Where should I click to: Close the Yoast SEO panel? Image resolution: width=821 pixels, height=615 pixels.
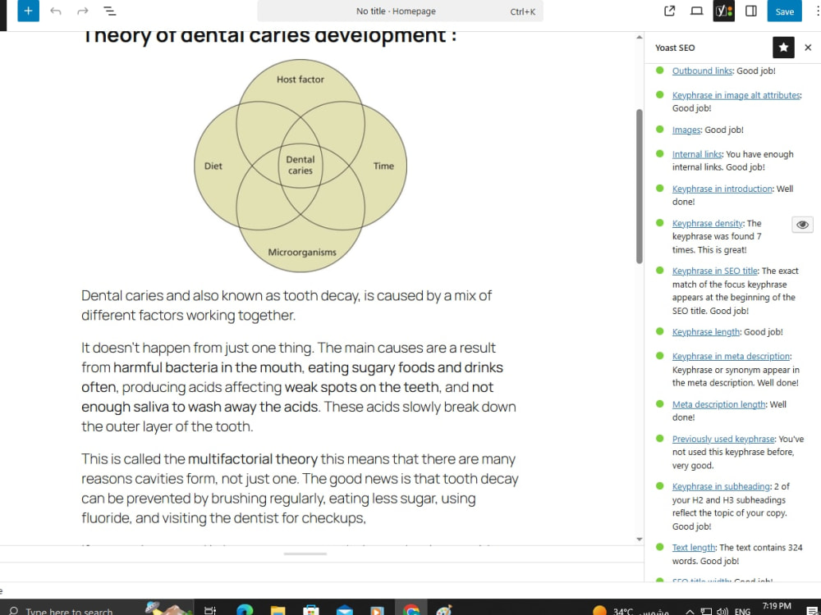808,48
